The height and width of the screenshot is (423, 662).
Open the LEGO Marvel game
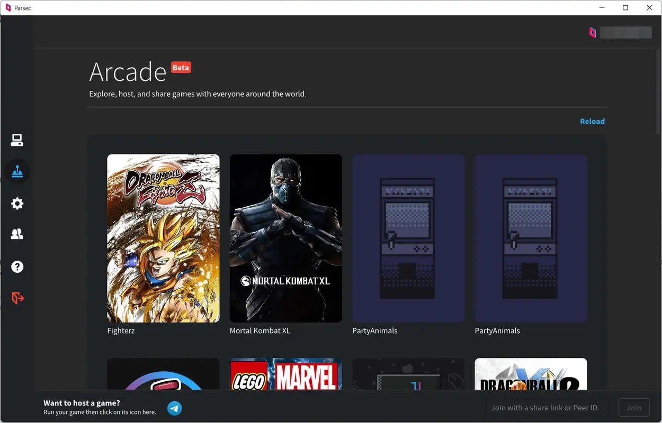pyautogui.click(x=285, y=375)
